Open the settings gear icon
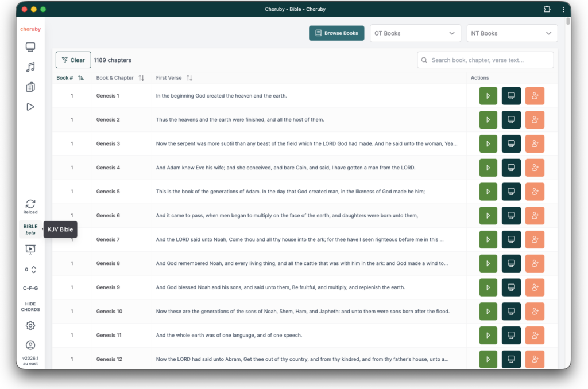588x389 pixels. tap(30, 325)
